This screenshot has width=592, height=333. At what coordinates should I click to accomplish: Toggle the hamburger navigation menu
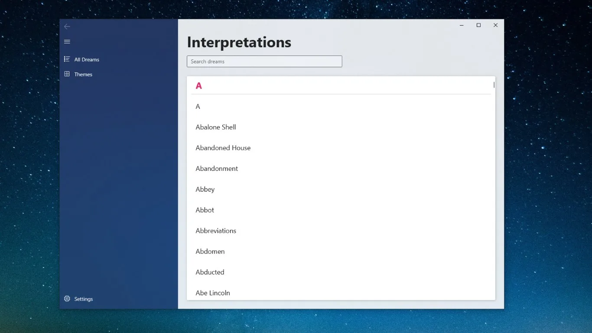pyautogui.click(x=67, y=42)
